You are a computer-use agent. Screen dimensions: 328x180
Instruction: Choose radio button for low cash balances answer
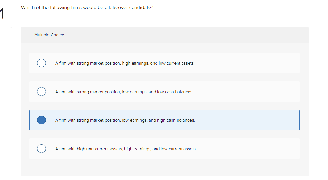[x=41, y=92]
